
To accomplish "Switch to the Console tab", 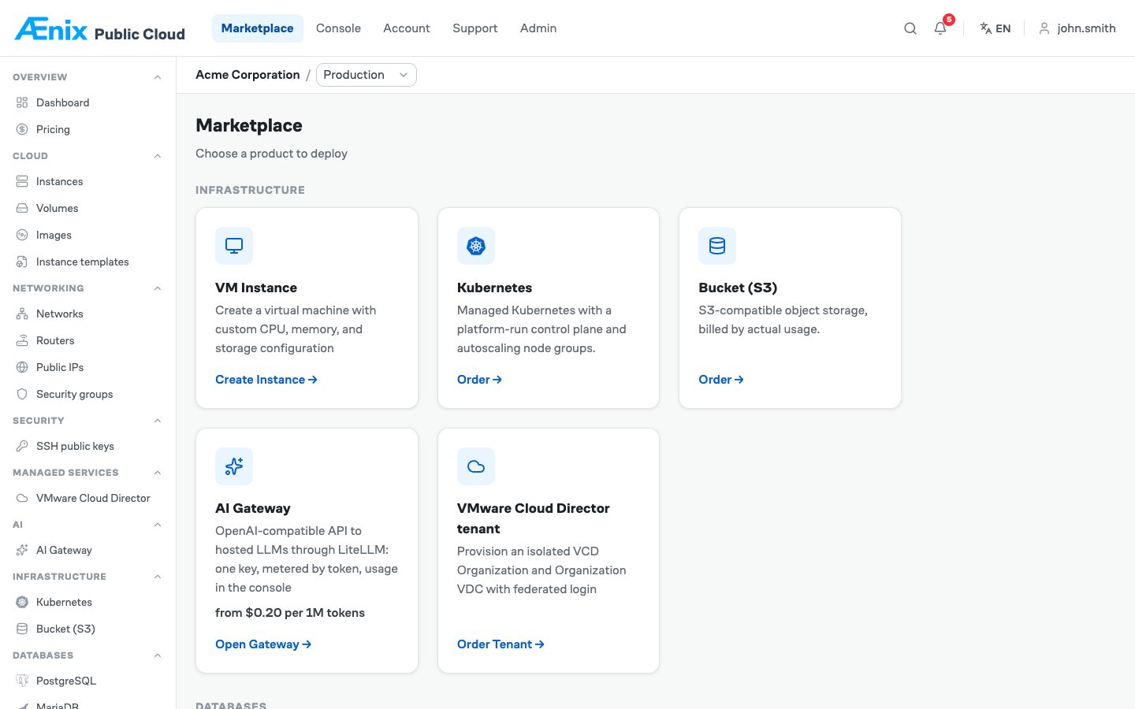I will tap(338, 28).
